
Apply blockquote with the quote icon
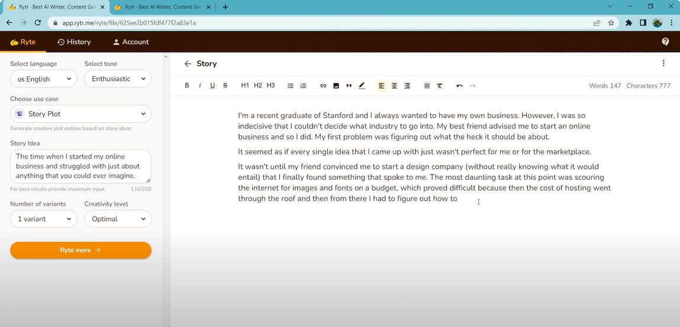349,86
